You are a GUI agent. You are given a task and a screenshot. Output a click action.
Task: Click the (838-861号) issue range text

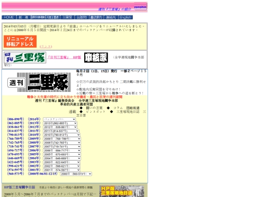pyautogui.click(x=16, y=127)
